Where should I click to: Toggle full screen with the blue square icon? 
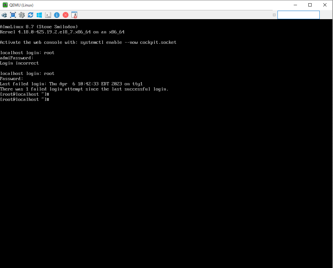coord(13,15)
